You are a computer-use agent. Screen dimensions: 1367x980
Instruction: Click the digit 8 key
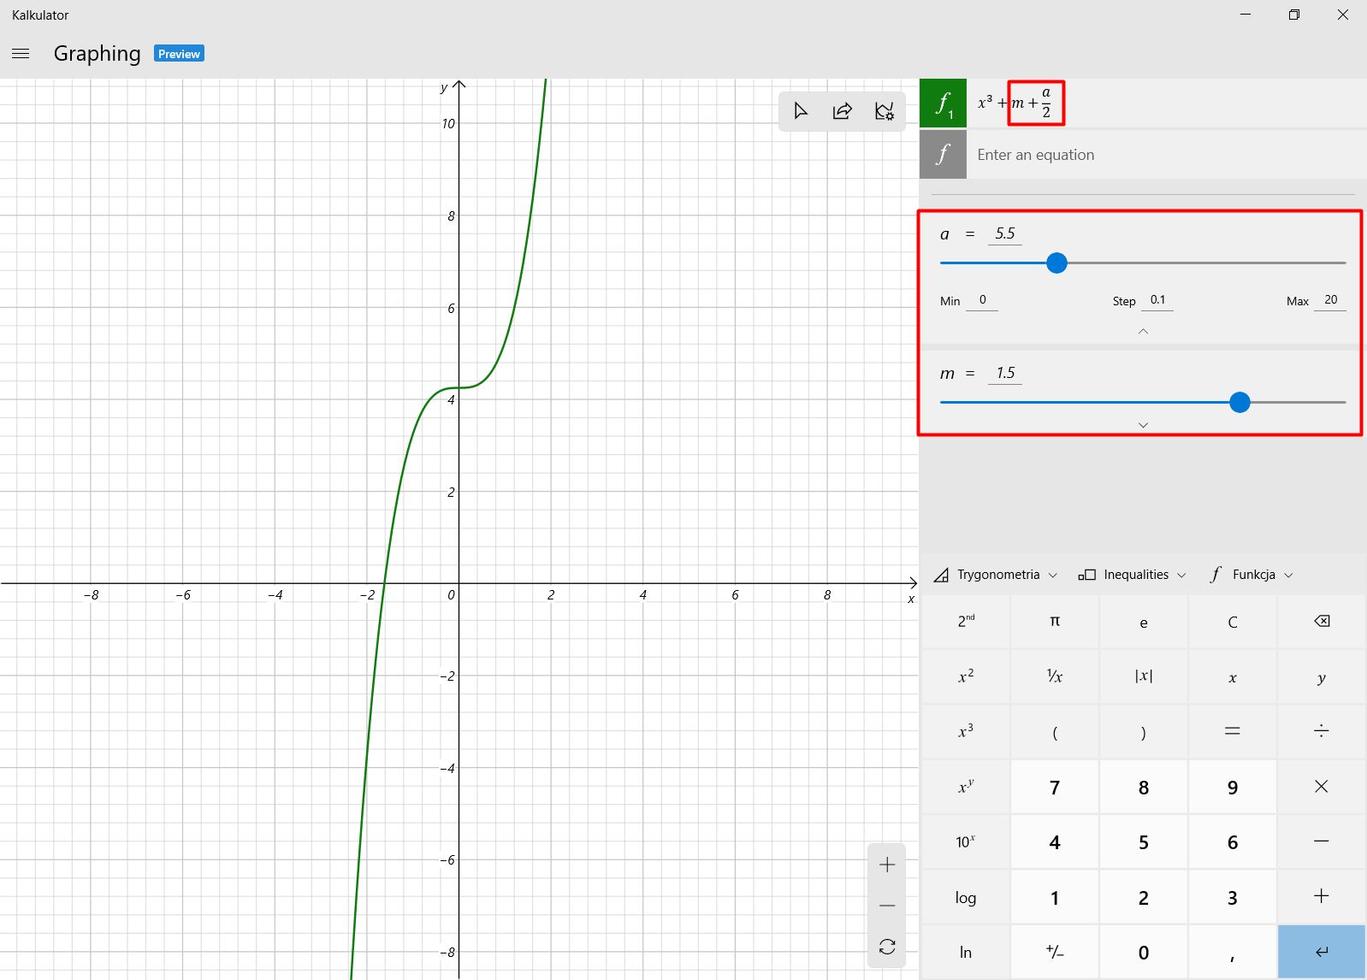[x=1144, y=787]
